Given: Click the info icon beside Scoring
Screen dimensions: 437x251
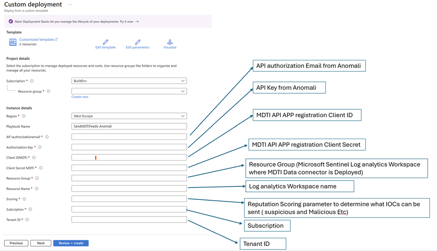Looking at the screenshot, I should click(24, 199).
